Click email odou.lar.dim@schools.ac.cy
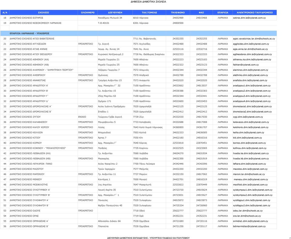 (x=248, y=211)
